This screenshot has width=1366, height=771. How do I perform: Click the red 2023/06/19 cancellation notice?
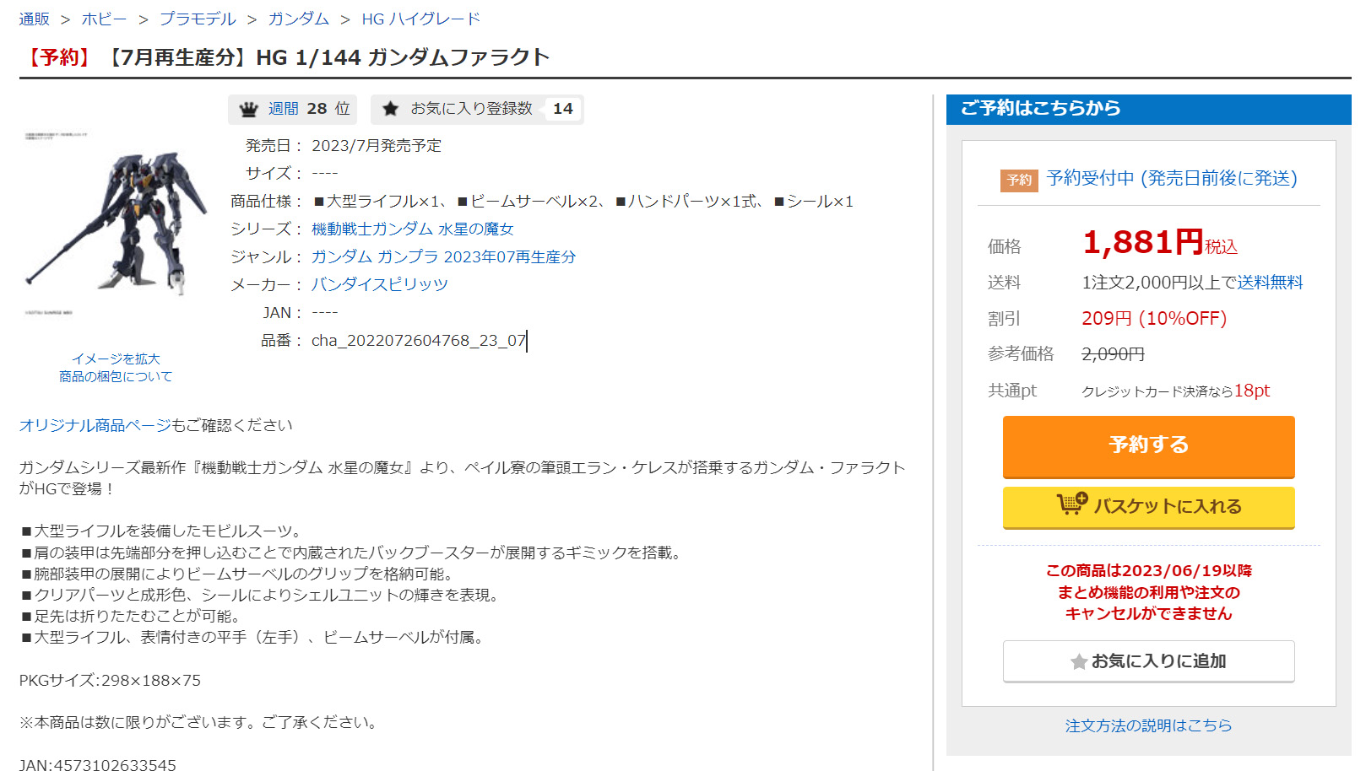click(1148, 592)
